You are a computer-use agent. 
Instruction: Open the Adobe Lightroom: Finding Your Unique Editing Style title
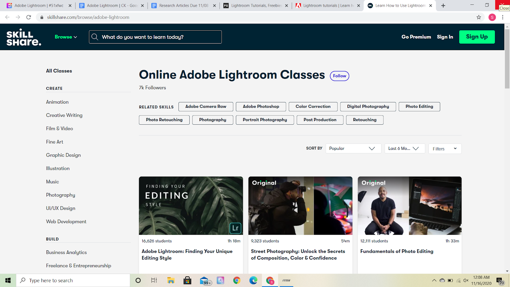pyautogui.click(x=187, y=255)
